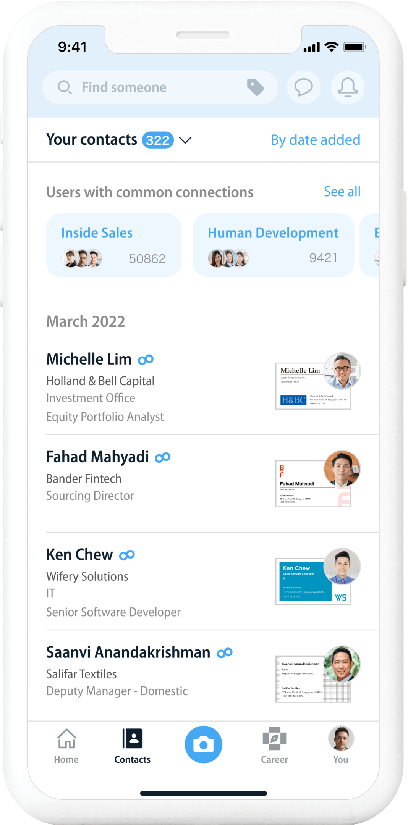Tap link icon next to Saanvi Anandakrishman
408x825 pixels.
pyautogui.click(x=225, y=653)
